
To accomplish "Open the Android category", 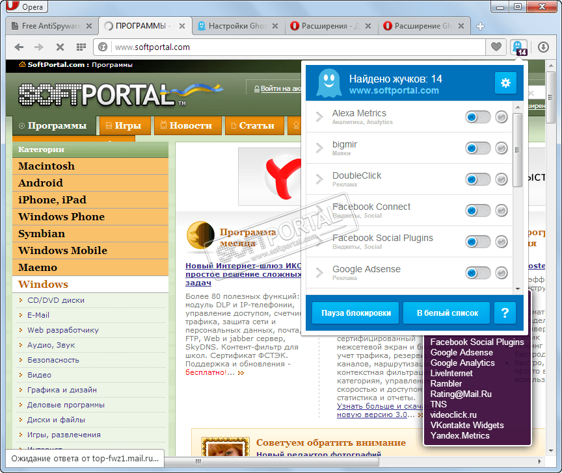I will (x=90, y=183).
